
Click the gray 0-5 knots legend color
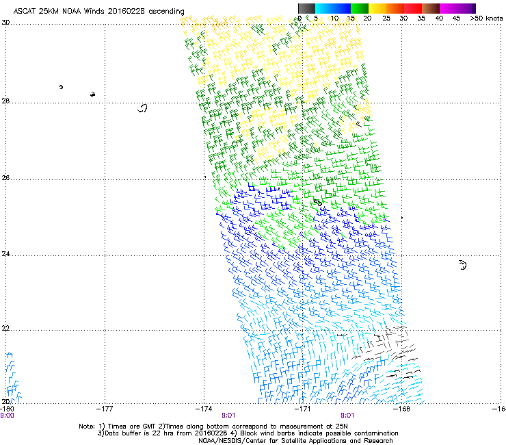pyautogui.click(x=306, y=8)
